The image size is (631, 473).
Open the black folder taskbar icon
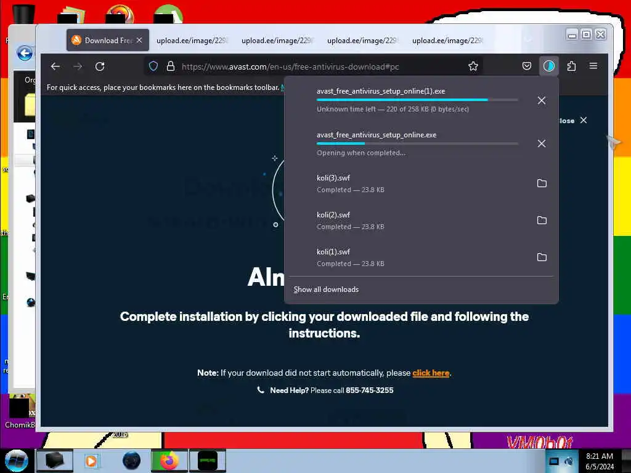(x=55, y=461)
